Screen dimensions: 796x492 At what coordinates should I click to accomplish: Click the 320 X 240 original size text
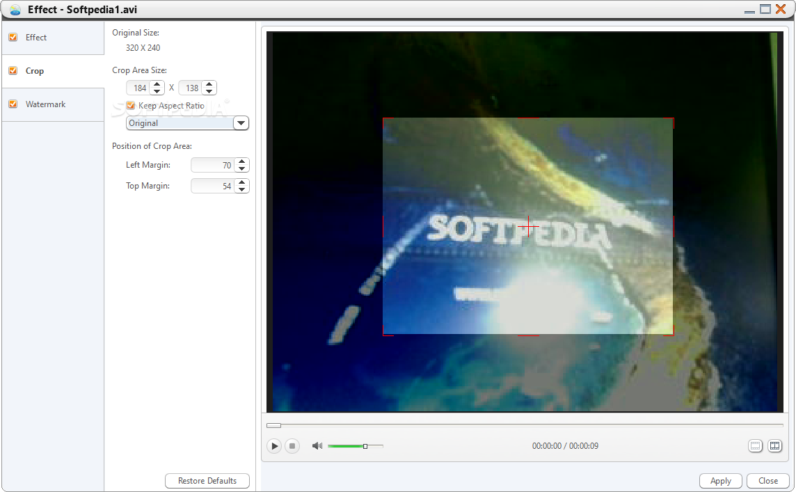pos(143,48)
